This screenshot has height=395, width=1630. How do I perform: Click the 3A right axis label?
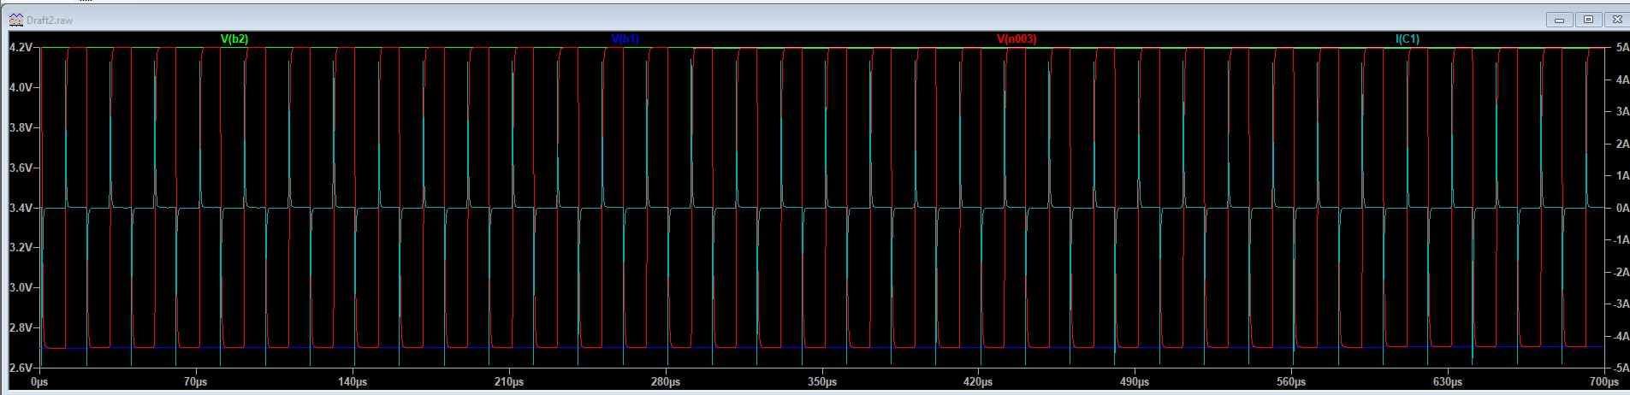1621,112
